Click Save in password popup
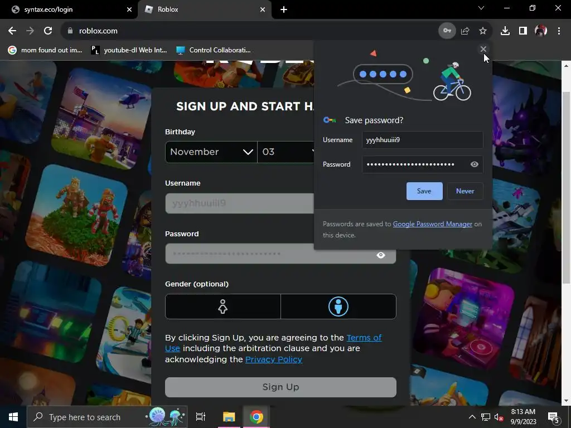The width and height of the screenshot is (571, 428). click(x=424, y=191)
